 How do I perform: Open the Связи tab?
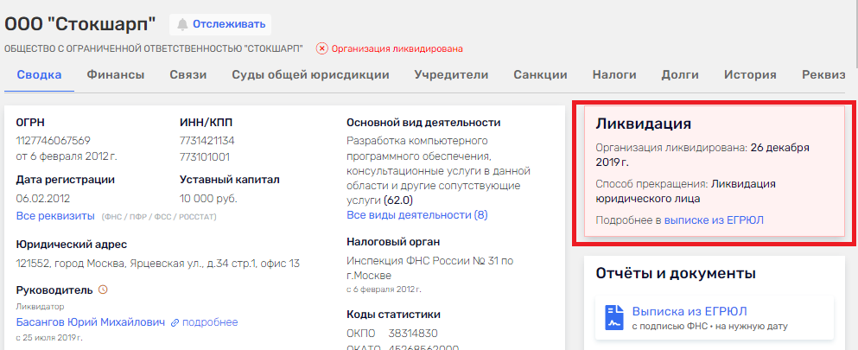click(x=188, y=75)
